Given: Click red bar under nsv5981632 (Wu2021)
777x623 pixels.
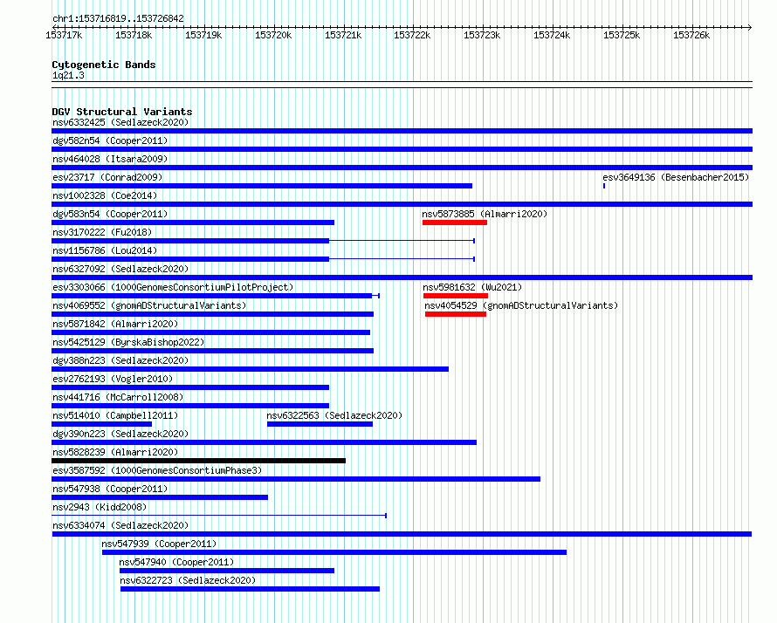Looking at the screenshot, I should point(456,296).
